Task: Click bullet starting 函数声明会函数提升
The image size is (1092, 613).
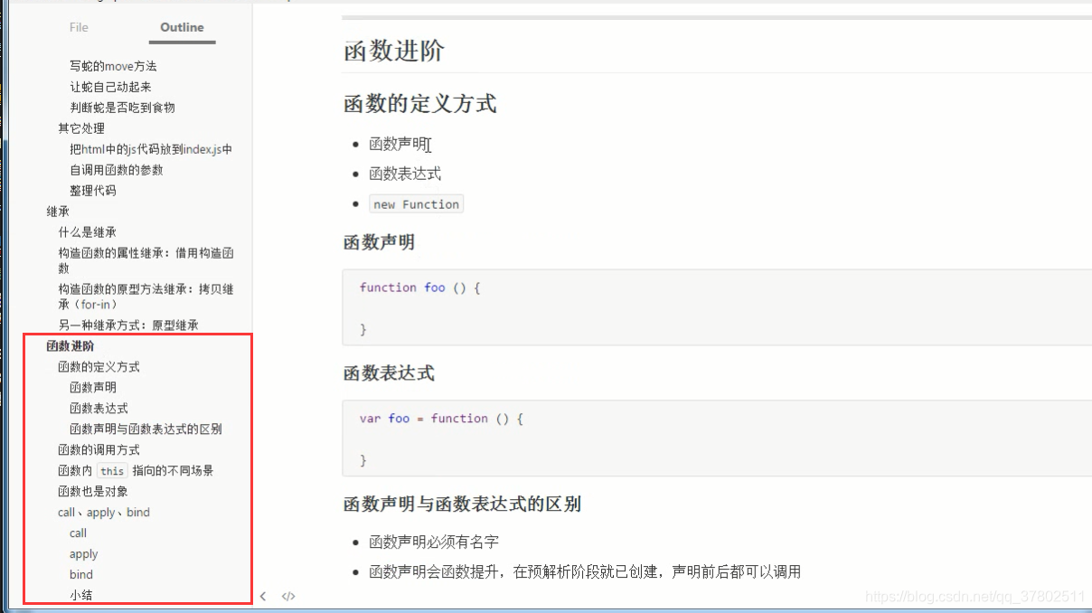Action: (x=585, y=571)
